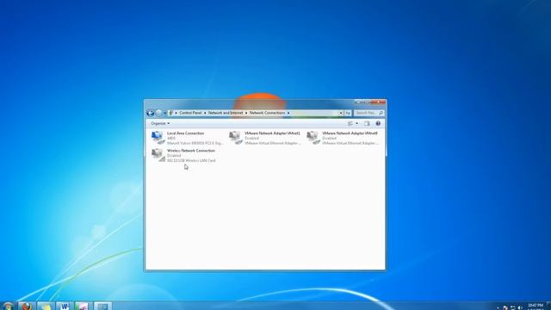The image size is (551, 310).
Task: Click the address bar location icon
Action: click(x=170, y=113)
